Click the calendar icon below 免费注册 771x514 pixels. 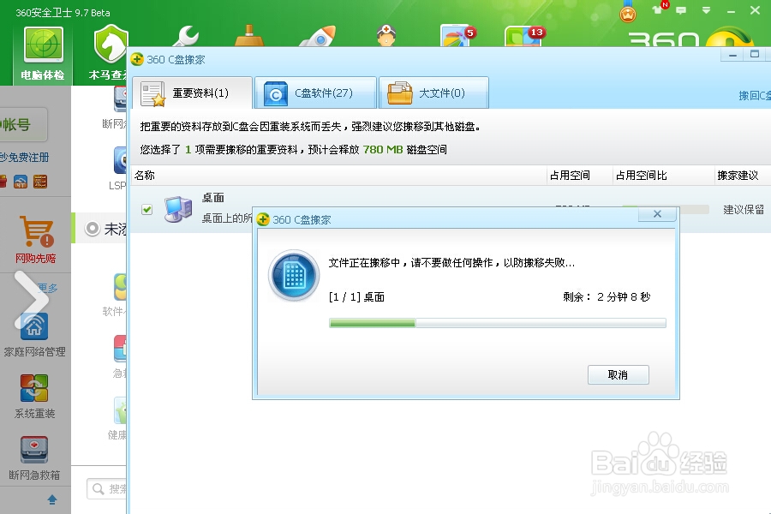coord(39,182)
